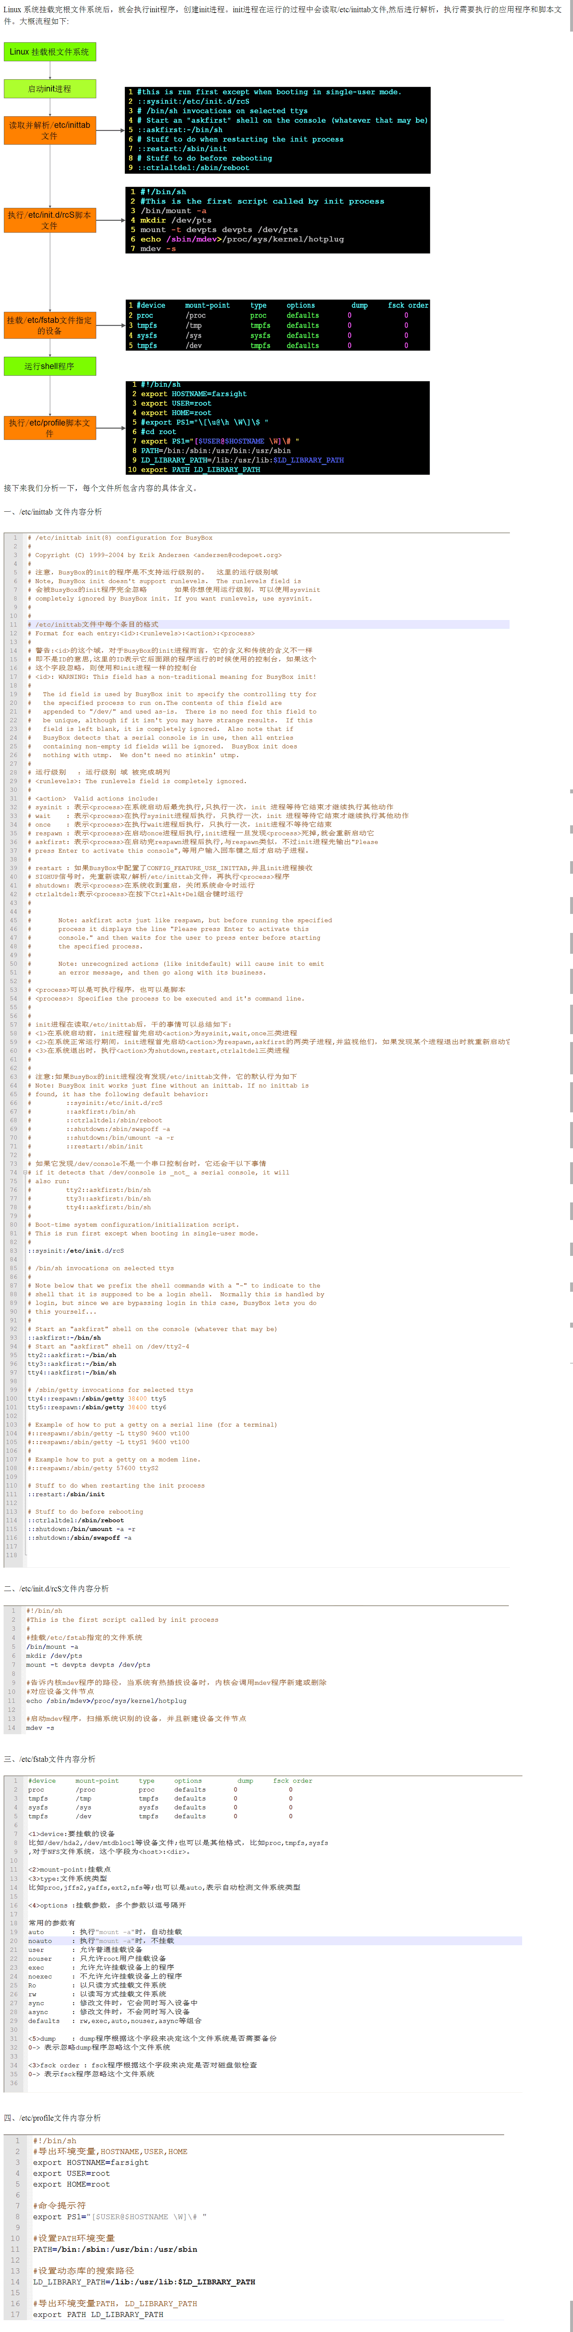Viewport: 573px width, 2332px height.
Task: Click the 'Format for each entry:' comment line
Action: point(141,633)
